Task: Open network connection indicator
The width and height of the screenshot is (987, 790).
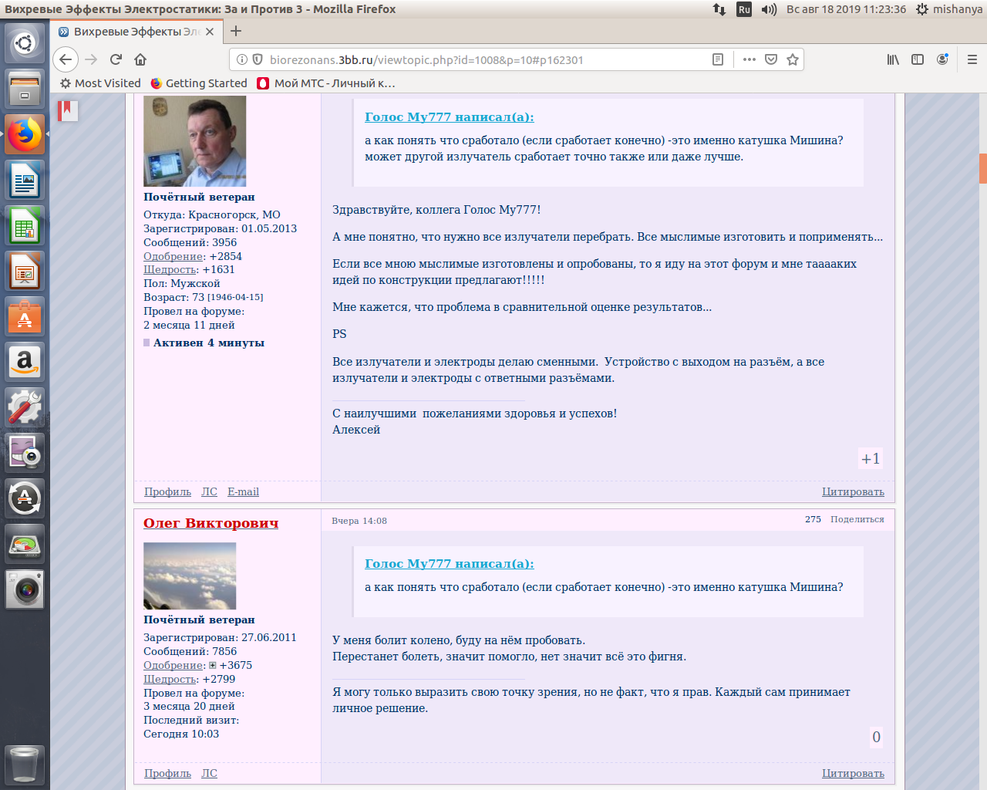Action: [719, 9]
